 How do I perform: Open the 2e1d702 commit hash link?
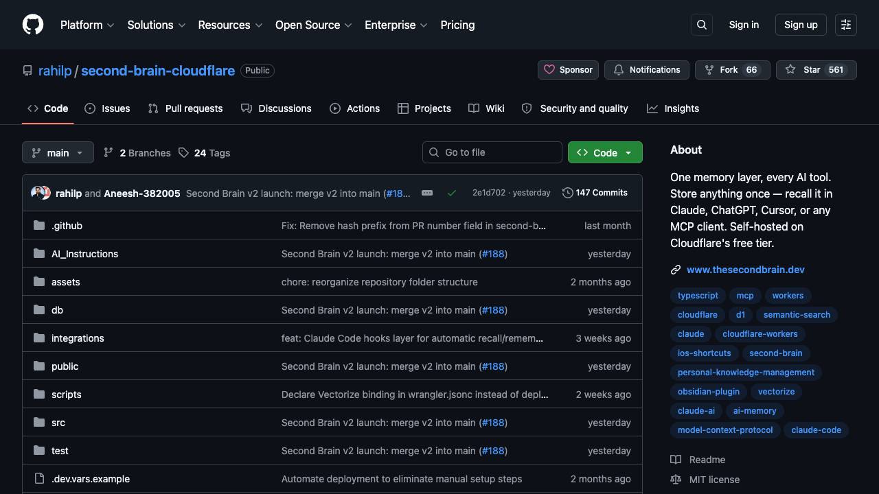click(x=489, y=193)
